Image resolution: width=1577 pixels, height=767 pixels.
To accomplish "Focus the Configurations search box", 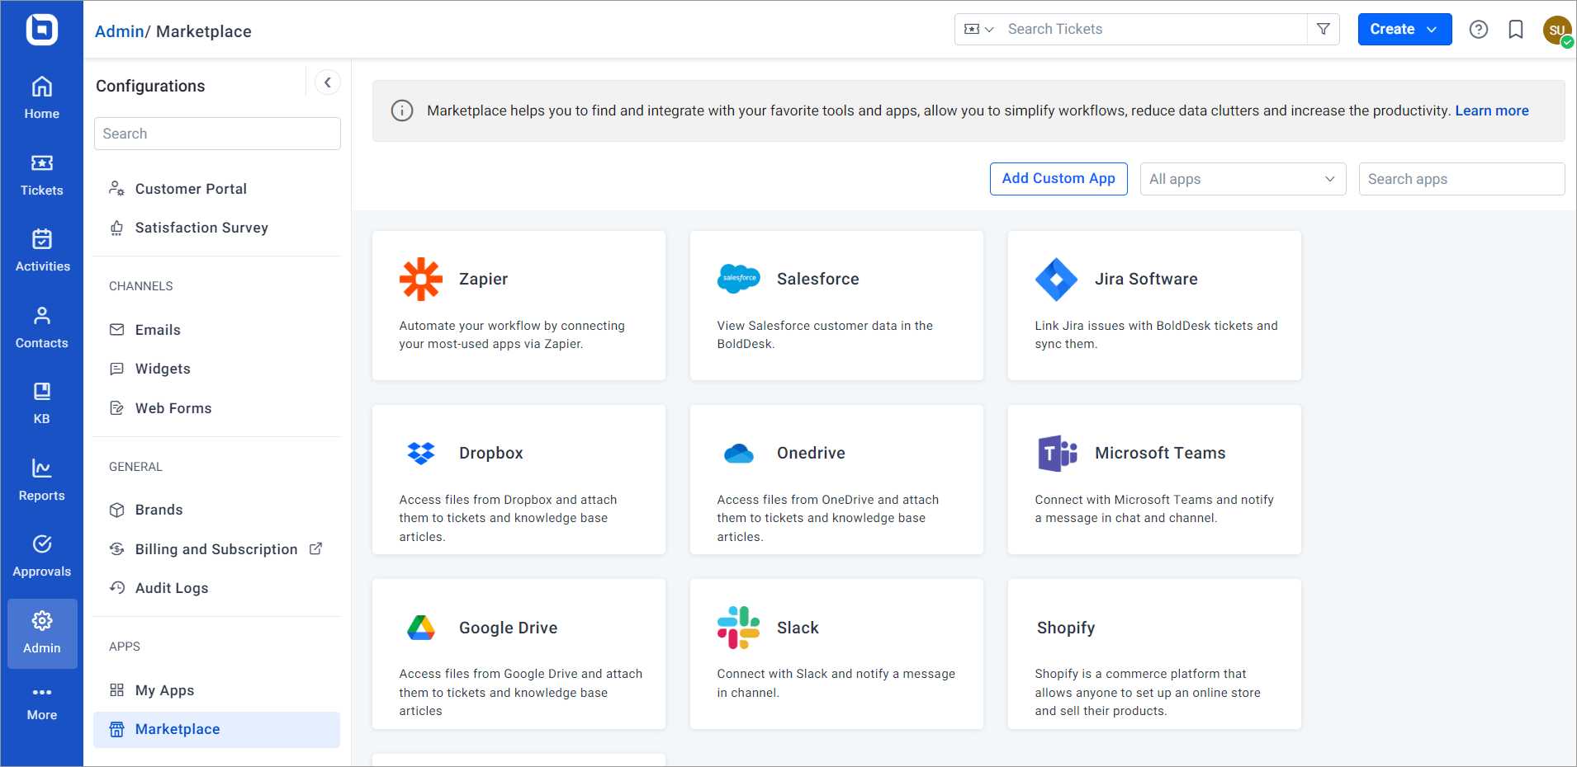I will tap(217, 134).
